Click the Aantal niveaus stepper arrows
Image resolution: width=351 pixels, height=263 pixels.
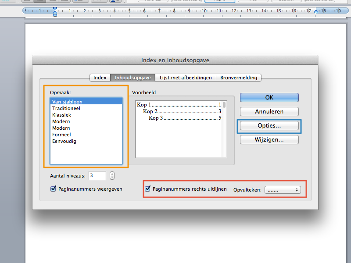tap(112, 176)
